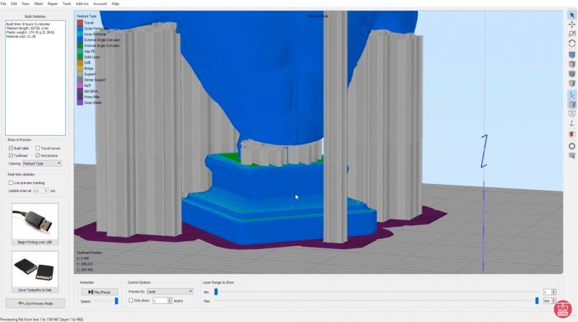578x322 pixels.
Task: Open the Mesh menu
Action: [x=38, y=4]
